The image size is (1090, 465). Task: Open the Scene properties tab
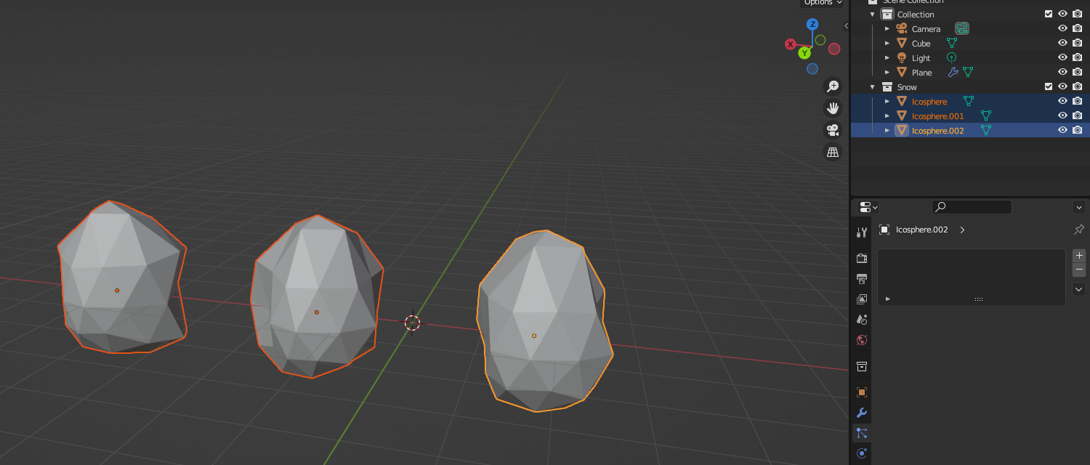(x=862, y=319)
